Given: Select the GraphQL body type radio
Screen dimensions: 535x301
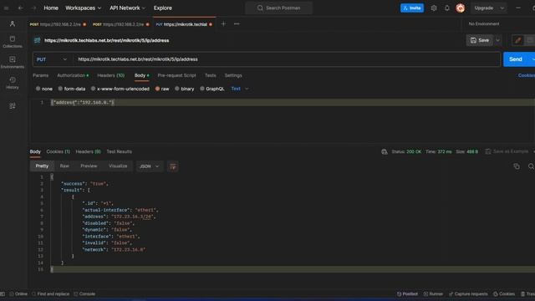Looking at the screenshot, I should click(x=202, y=89).
